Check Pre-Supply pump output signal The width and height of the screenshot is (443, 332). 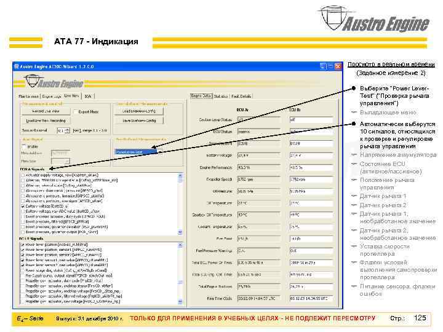[23, 275]
